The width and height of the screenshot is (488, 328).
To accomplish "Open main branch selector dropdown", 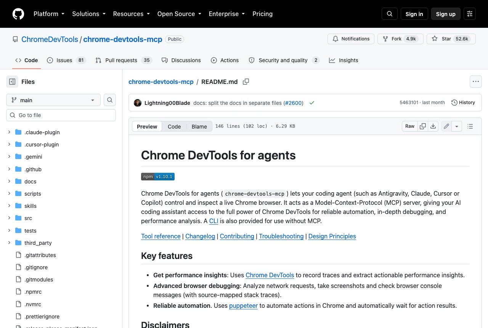I will coord(53,100).
